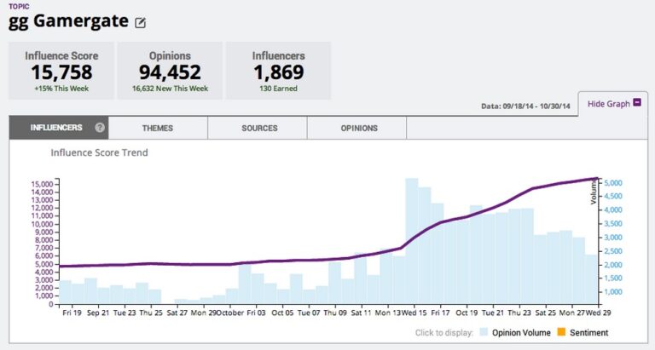Click the 16,632 New This Week text
The height and width of the screenshot is (350, 655).
coord(170,89)
